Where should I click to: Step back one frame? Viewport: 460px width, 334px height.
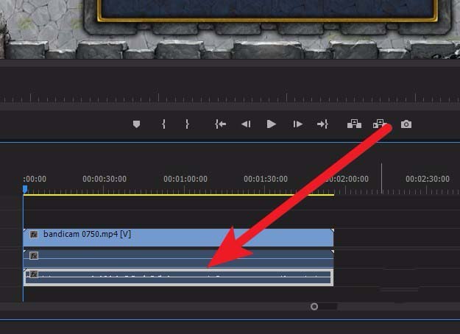(246, 124)
